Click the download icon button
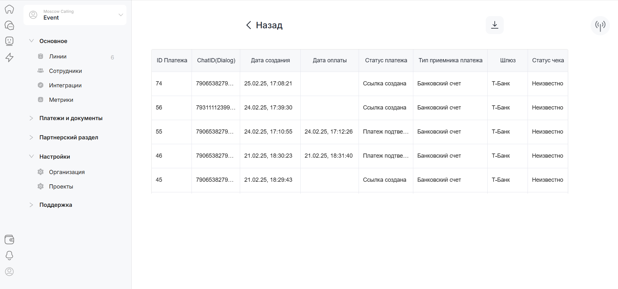618x289 pixels. point(494,25)
